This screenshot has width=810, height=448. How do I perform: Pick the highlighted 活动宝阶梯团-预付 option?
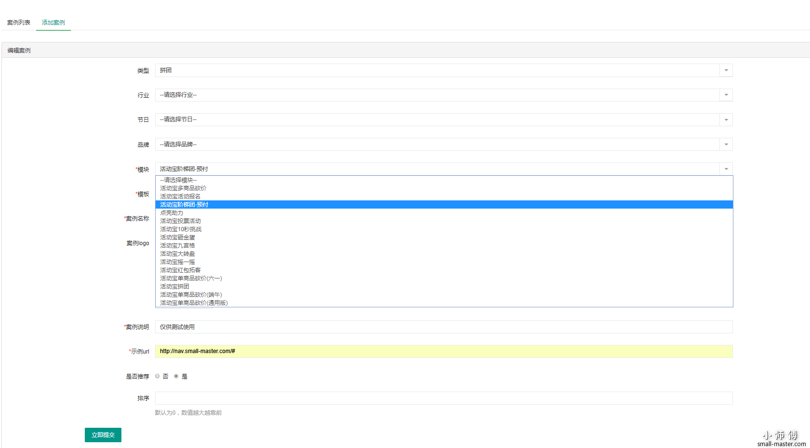coord(444,205)
